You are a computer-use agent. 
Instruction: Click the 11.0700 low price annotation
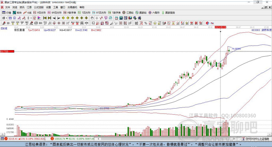pos(105,109)
